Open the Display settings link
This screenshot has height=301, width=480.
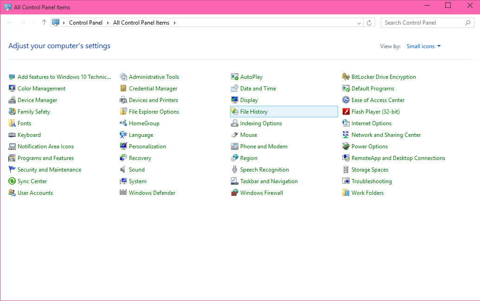click(249, 100)
